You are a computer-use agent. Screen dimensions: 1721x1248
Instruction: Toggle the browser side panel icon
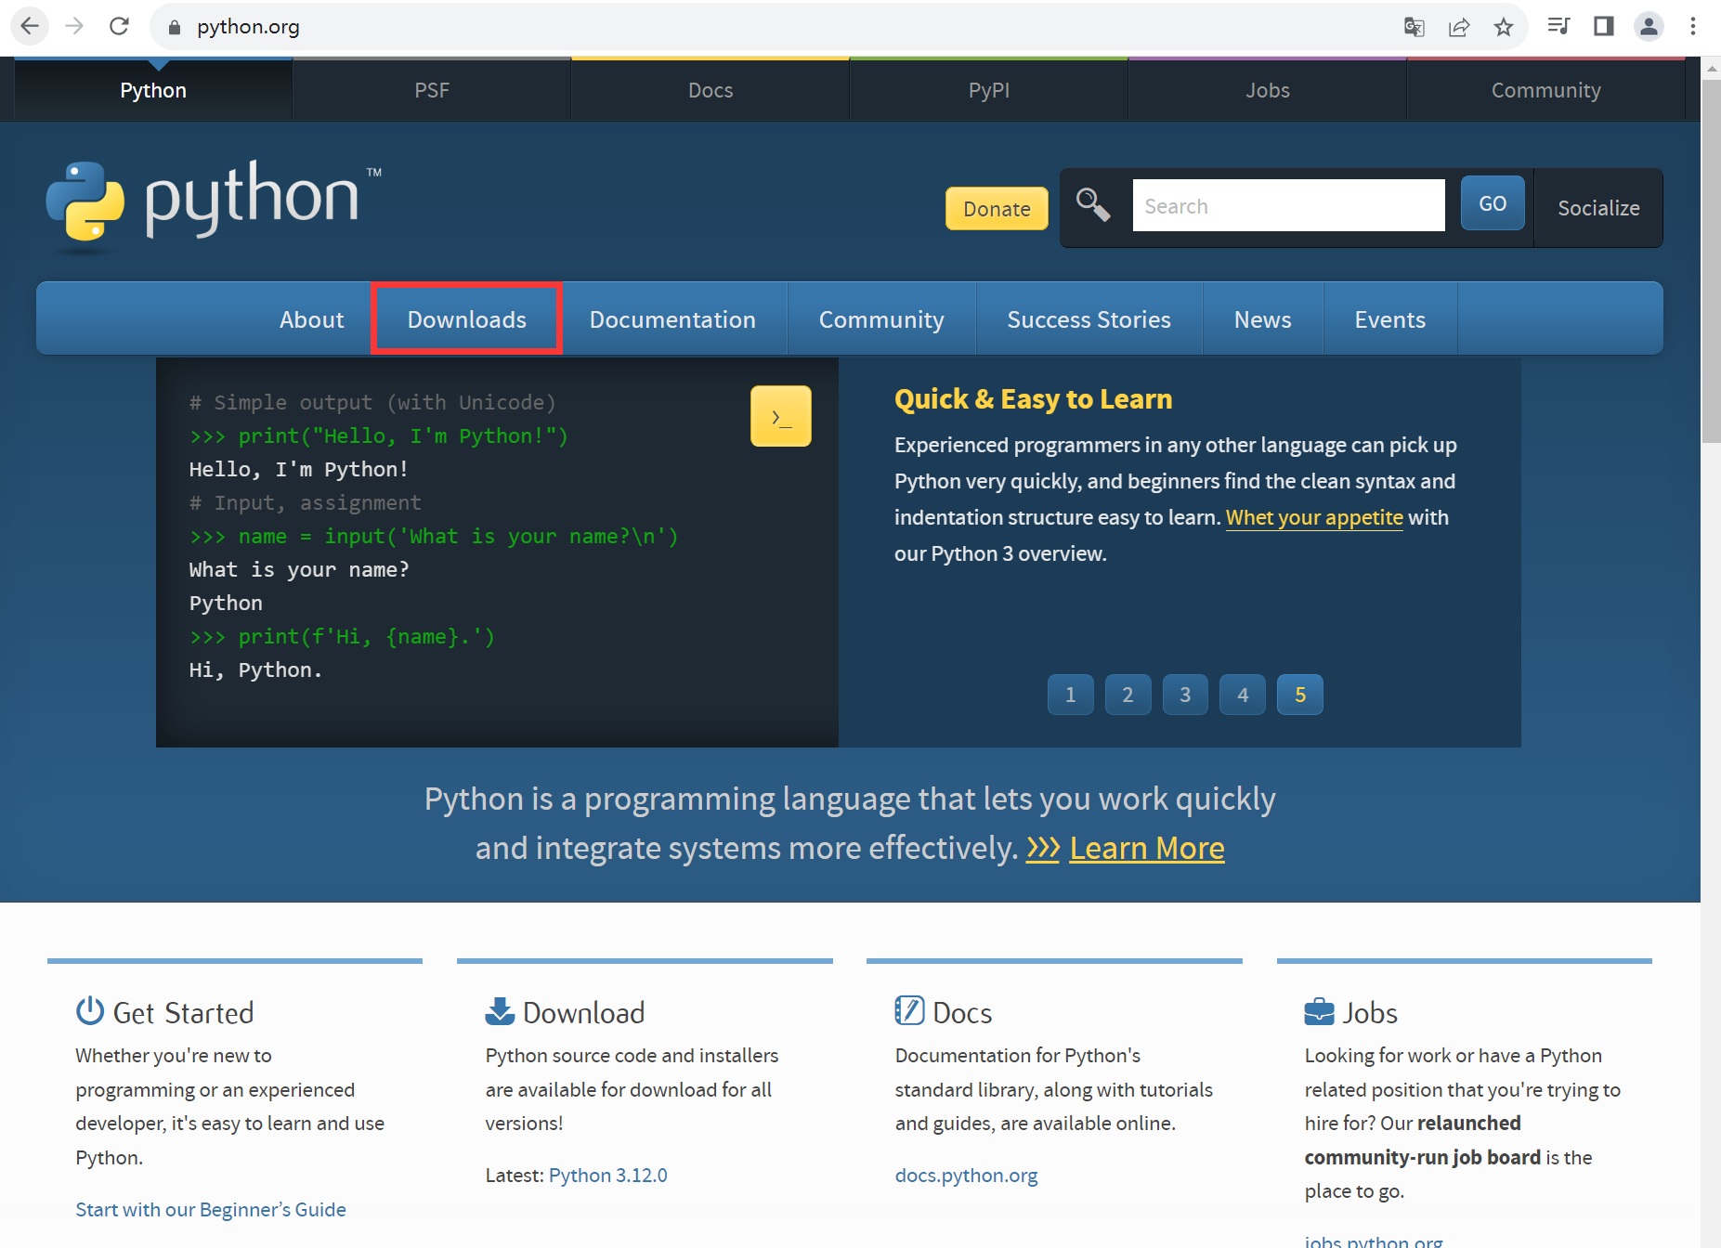pos(1604,26)
